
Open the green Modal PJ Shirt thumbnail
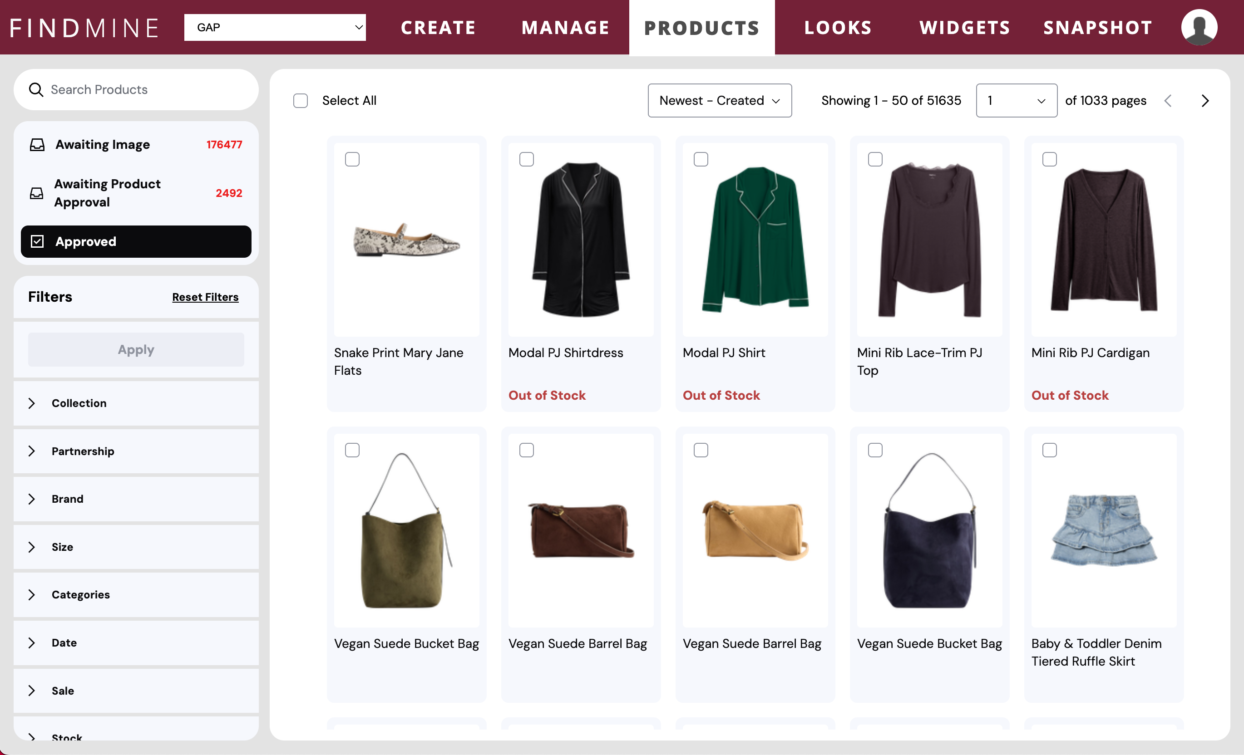point(755,240)
